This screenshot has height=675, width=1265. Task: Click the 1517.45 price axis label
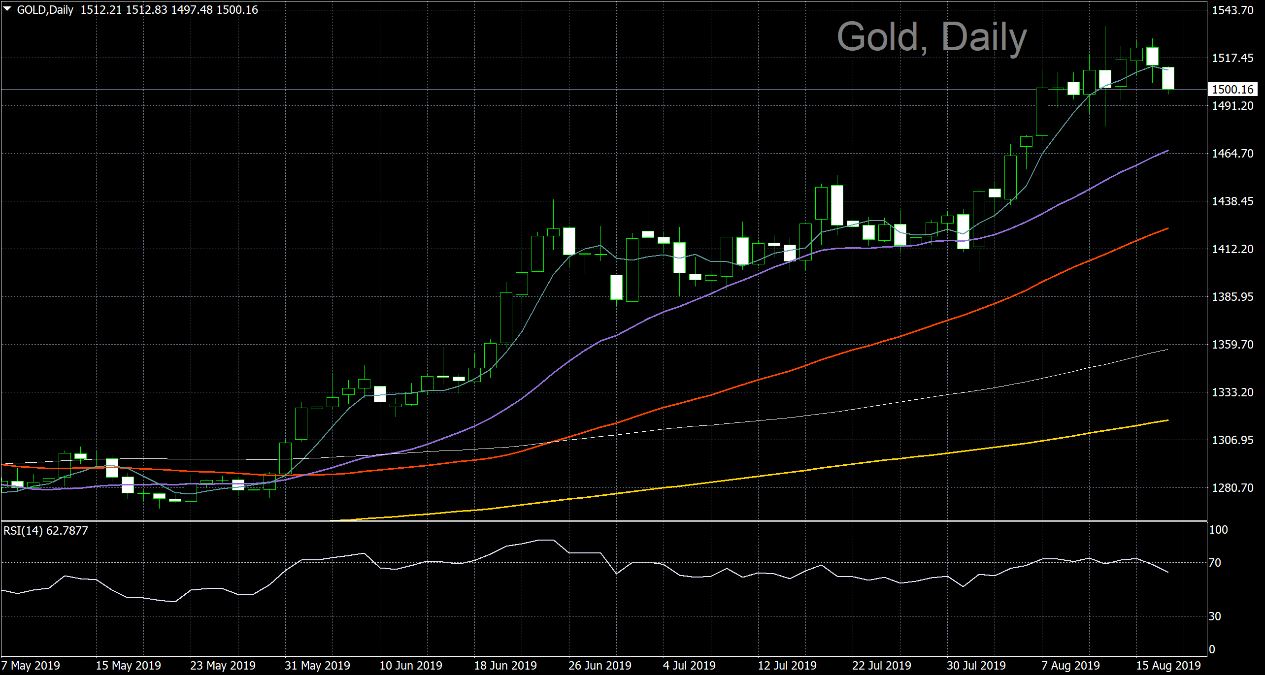click(x=1232, y=58)
